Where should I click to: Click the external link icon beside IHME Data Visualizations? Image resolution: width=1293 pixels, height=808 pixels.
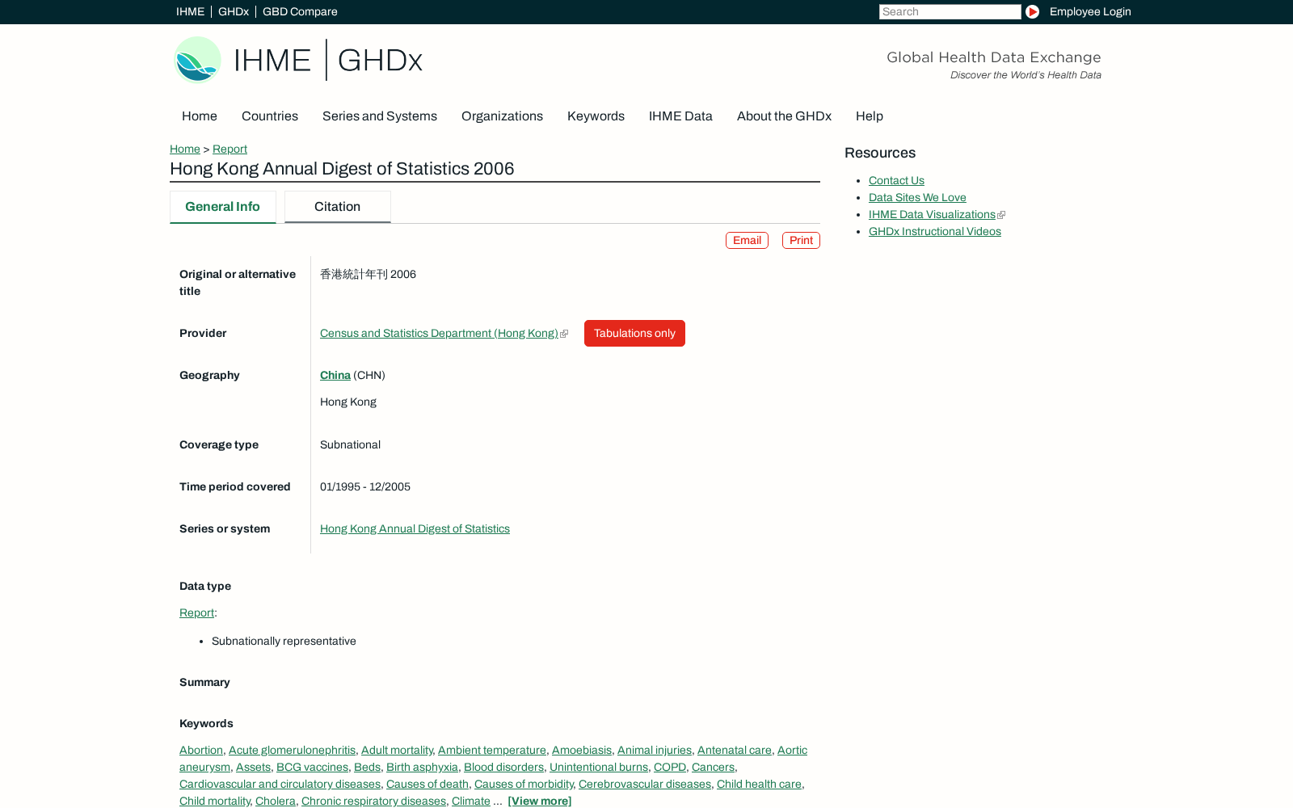point(1001,215)
